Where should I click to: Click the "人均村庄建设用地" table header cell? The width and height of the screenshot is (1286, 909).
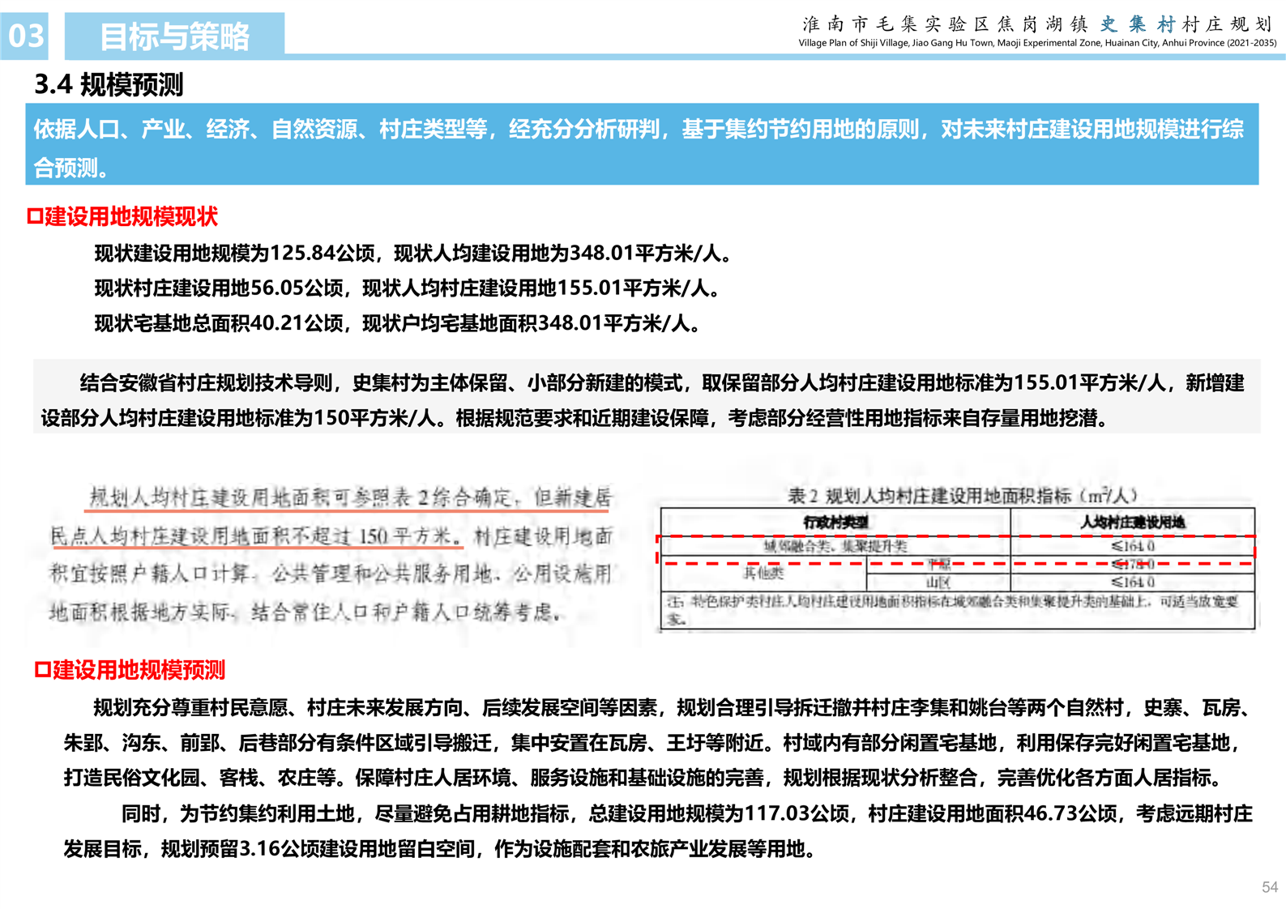pyautogui.click(x=1132, y=523)
